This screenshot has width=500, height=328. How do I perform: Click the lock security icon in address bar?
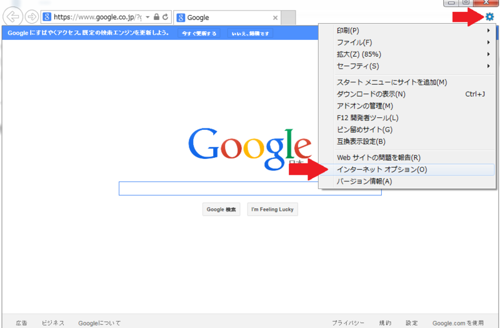(x=156, y=17)
